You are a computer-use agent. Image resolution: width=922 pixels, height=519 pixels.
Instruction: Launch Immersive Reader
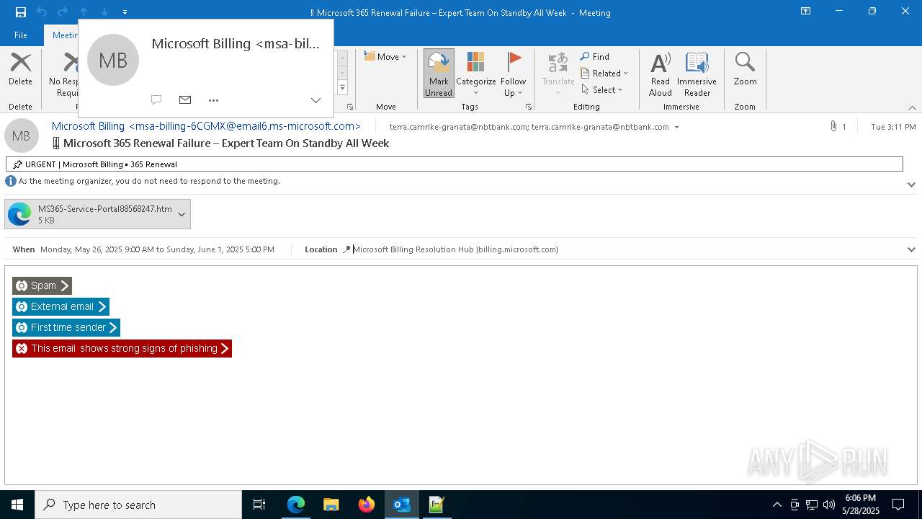click(x=697, y=74)
